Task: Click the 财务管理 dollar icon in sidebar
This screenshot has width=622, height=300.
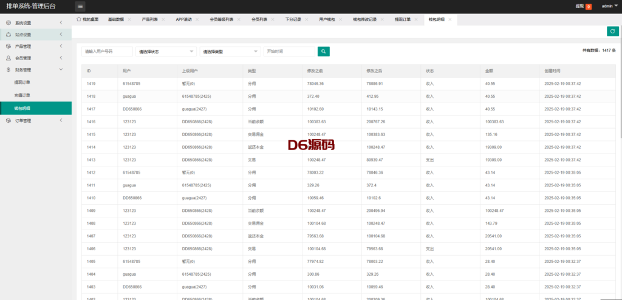Action: tap(9, 70)
